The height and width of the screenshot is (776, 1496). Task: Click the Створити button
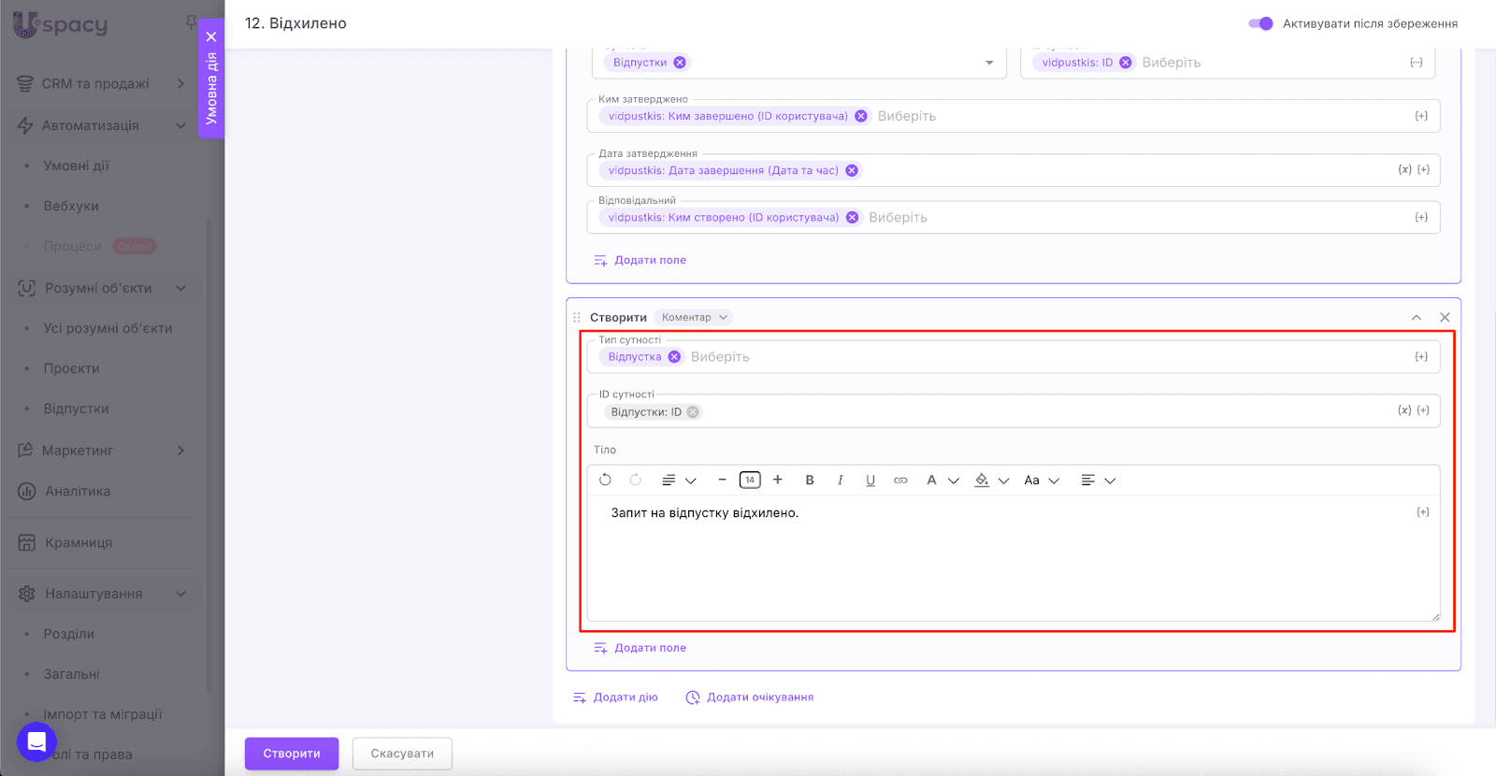tap(292, 754)
